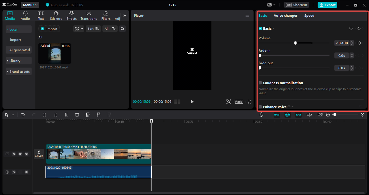The height and width of the screenshot is (195, 369).
Task: Open the Shortcut button
Action: 297,5
